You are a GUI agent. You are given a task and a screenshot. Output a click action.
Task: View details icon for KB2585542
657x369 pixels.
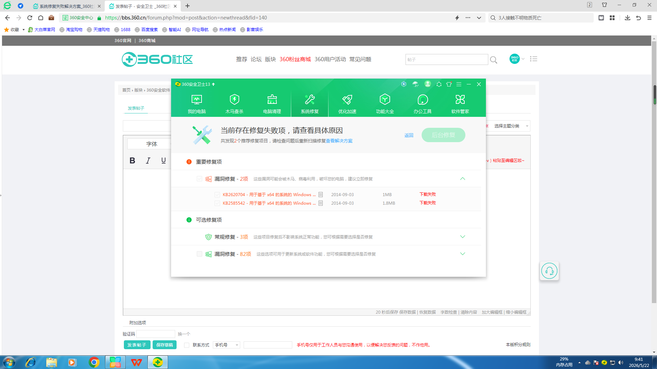click(x=321, y=203)
